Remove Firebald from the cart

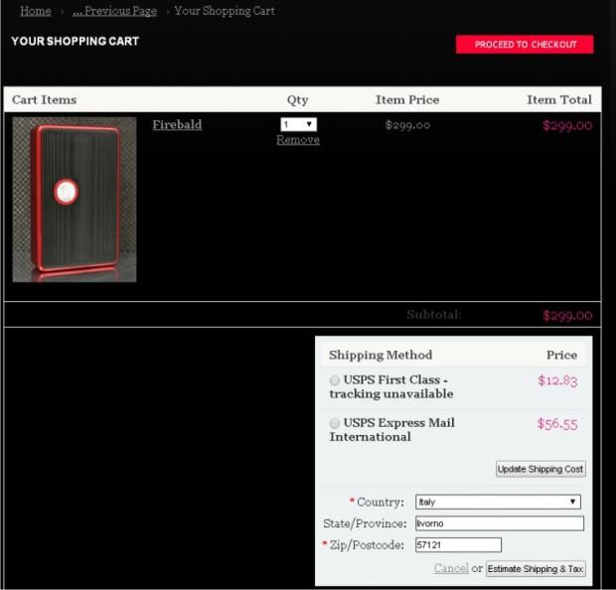tap(298, 140)
